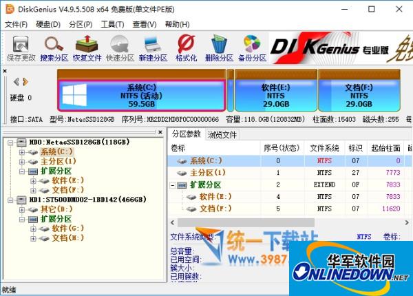Go to previous disk with left arrow

click(16, 82)
